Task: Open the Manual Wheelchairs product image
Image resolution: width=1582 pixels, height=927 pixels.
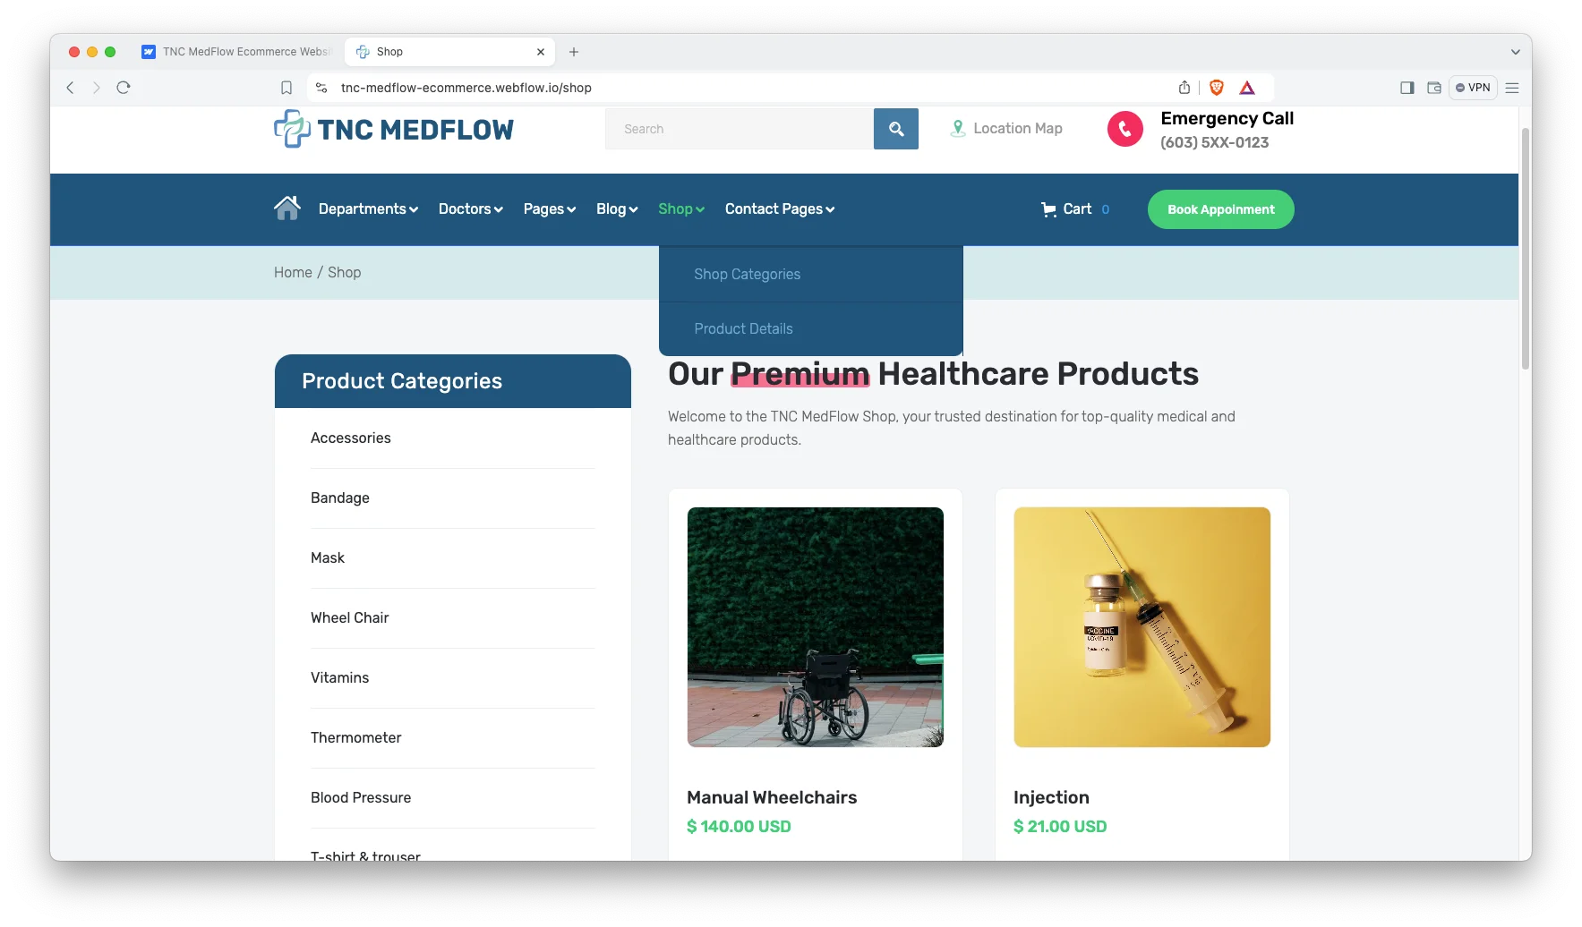Action: click(815, 627)
